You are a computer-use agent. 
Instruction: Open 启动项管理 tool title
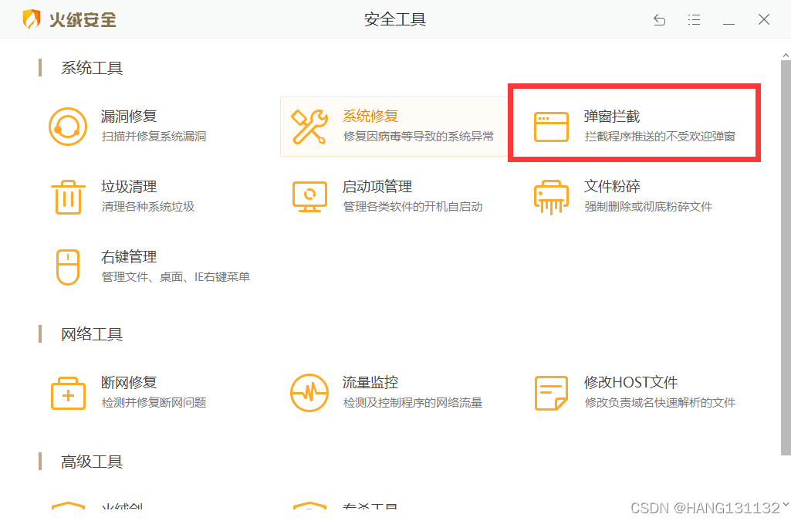tap(377, 187)
